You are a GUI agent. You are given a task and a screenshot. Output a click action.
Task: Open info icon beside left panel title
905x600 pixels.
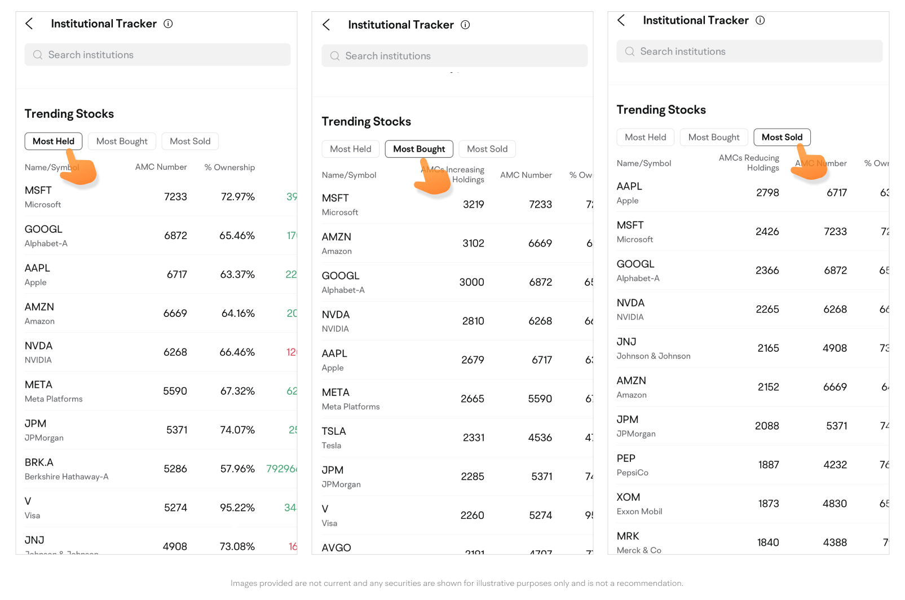(168, 24)
